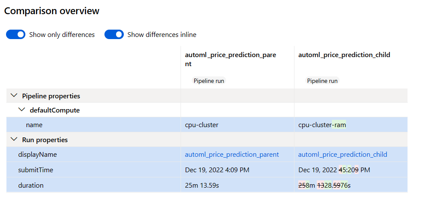This screenshot has width=426, height=207.
Task: Open the automl_price_prediction_child display name link
Action: click(x=343, y=155)
